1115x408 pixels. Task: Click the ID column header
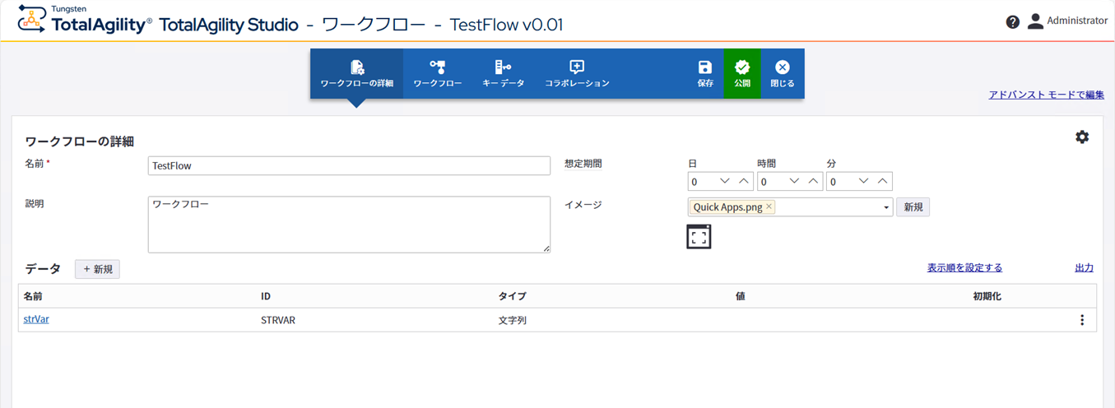coord(266,296)
